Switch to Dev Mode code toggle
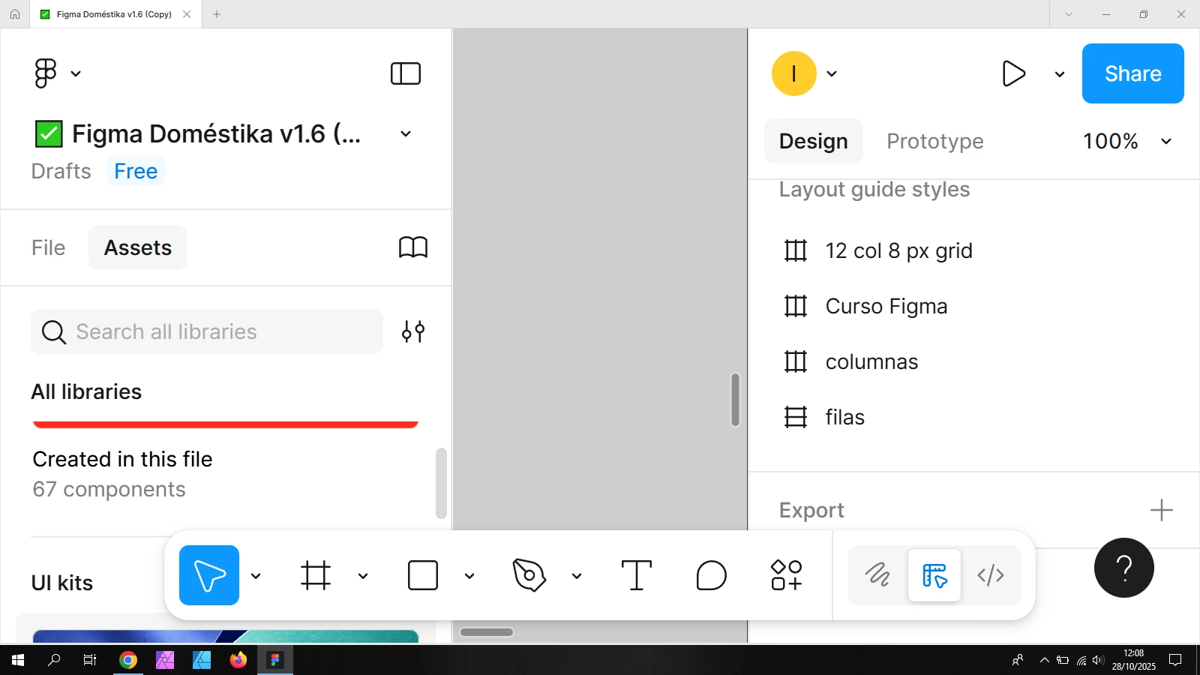Viewport: 1200px width, 675px height. [991, 575]
